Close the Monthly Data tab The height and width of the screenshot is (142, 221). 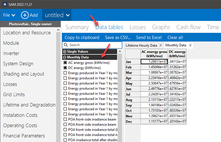[190, 45]
